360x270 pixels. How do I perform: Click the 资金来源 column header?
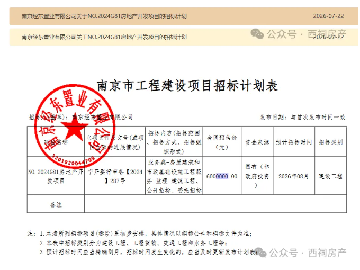tap(257, 142)
